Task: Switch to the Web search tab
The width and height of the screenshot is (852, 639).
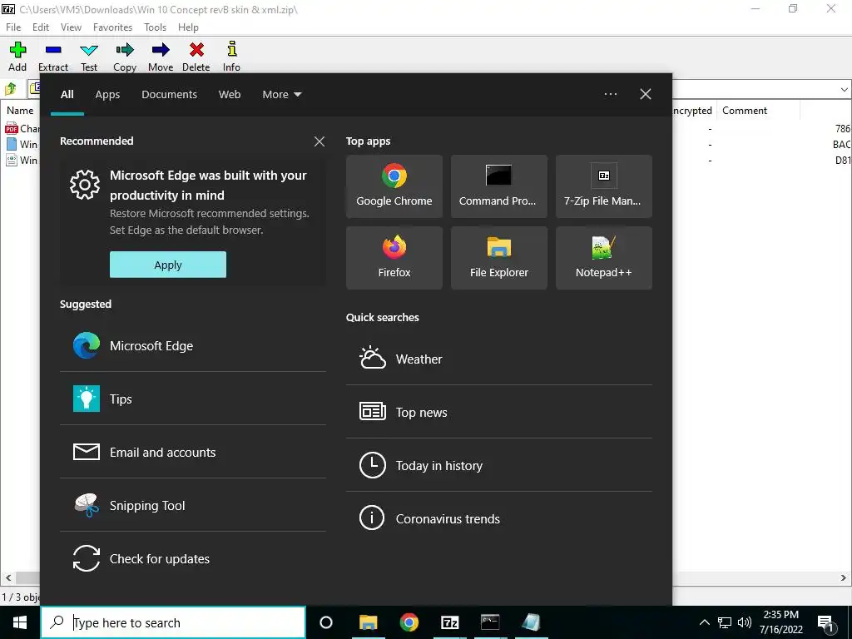Action: [230, 95]
